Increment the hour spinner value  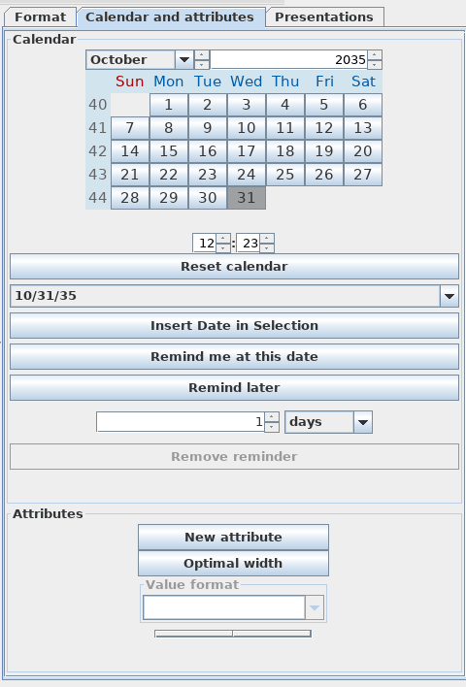223,239
